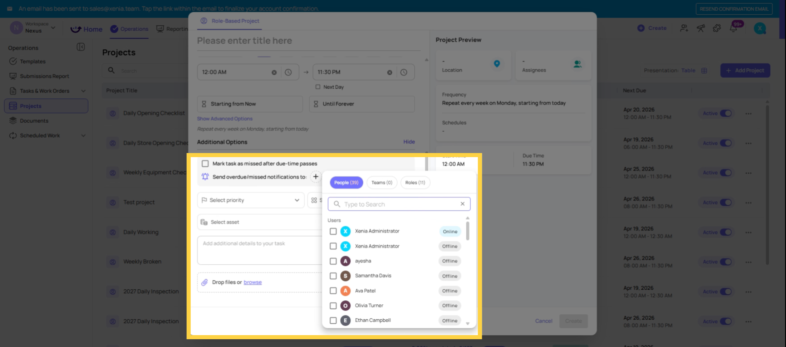Image resolution: width=786 pixels, height=347 pixels.
Task: Click the Create button in header
Action: [x=652, y=28]
